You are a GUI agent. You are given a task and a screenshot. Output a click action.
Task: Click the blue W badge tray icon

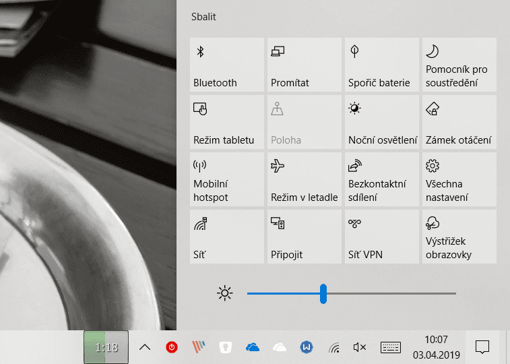307,347
